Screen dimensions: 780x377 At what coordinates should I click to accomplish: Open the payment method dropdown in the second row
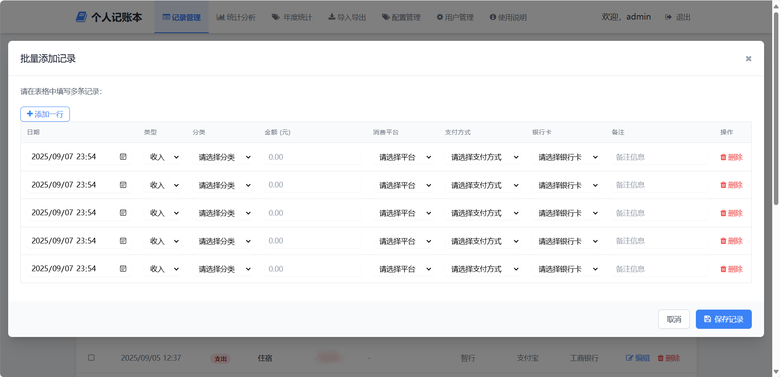482,185
